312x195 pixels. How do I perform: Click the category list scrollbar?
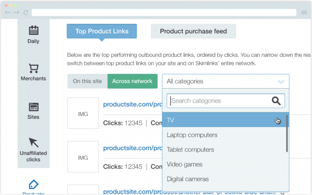[287, 133]
